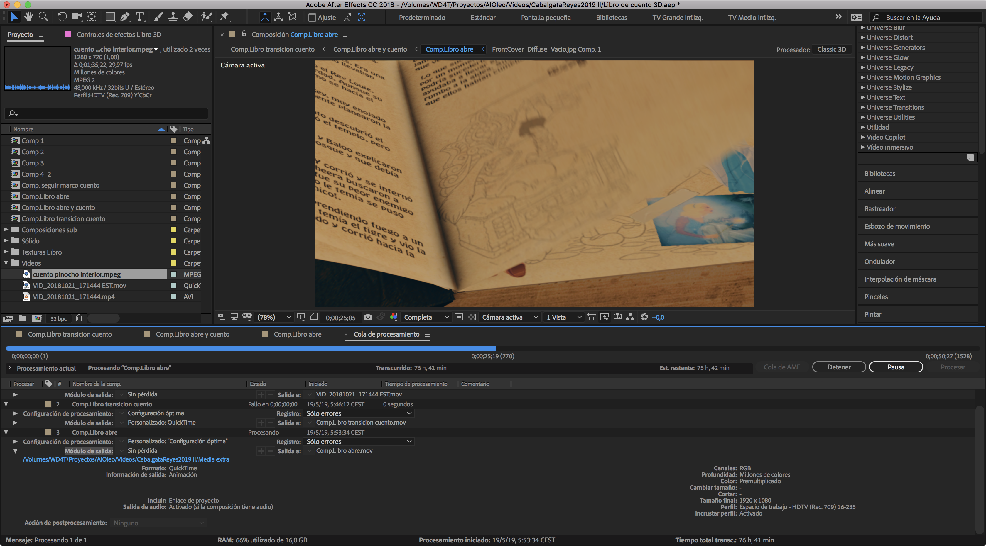Toggle the Ajuste snapping checkbox

[x=312, y=18]
